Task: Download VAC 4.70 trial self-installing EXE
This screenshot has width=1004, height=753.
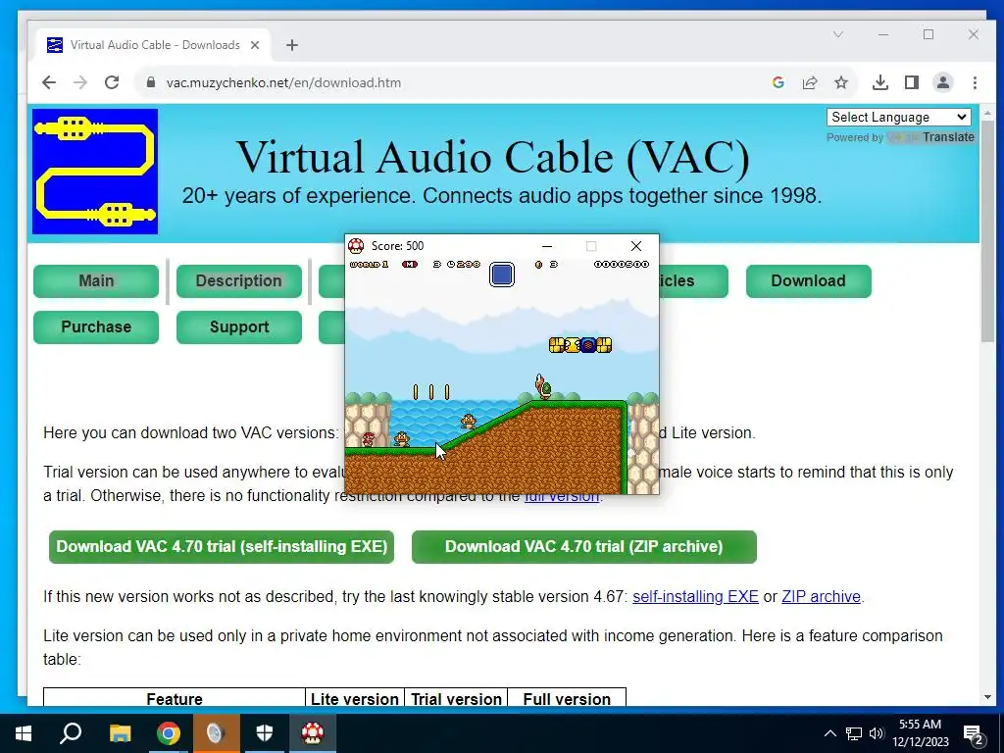Action: coord(222,547)
